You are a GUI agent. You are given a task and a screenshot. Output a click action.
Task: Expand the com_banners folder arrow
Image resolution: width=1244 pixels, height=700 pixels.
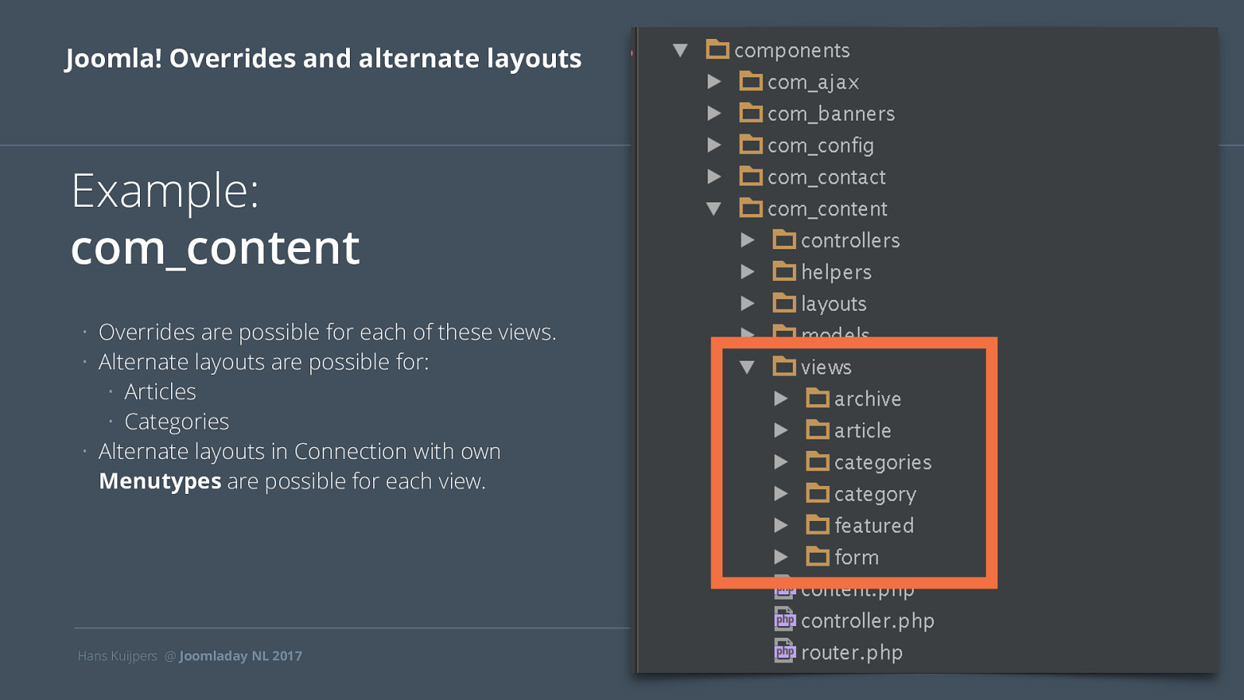pyautogui.click(x=714, y=114)
